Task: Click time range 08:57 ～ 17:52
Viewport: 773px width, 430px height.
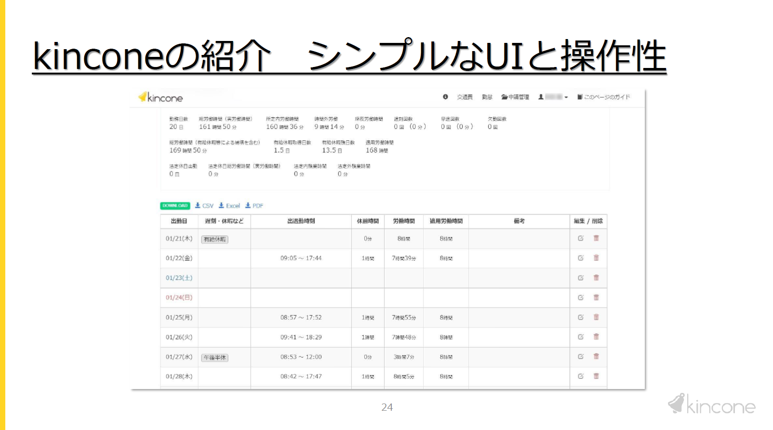Action: (x=301, y=318)
